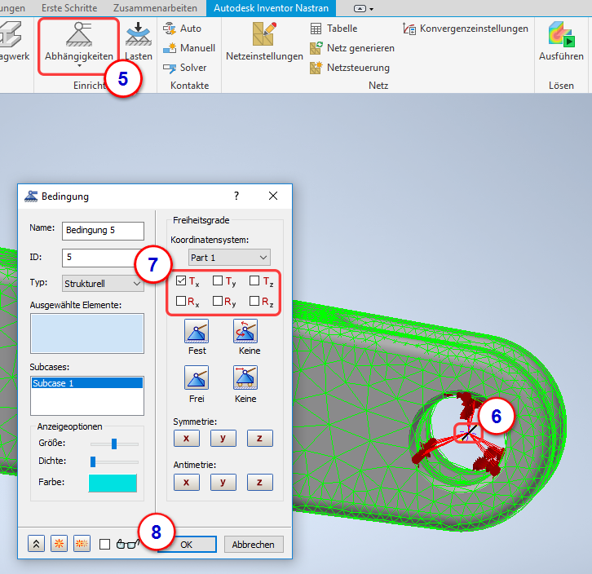Open the Abhängigkeiten constraints tool
Screen dimensions: 592x574
(79, 41)
